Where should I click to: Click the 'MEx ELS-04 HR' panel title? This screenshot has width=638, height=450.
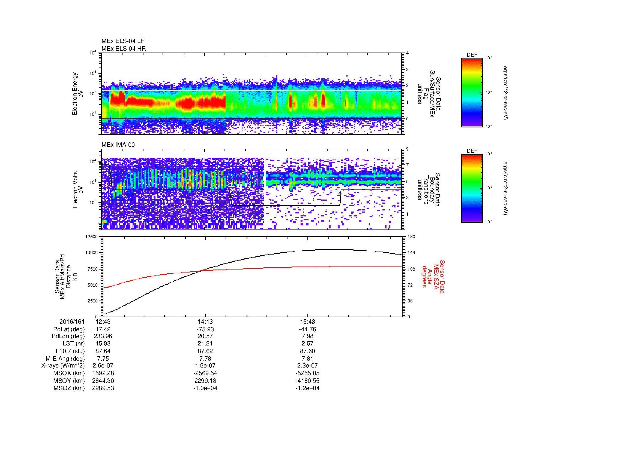124,48
